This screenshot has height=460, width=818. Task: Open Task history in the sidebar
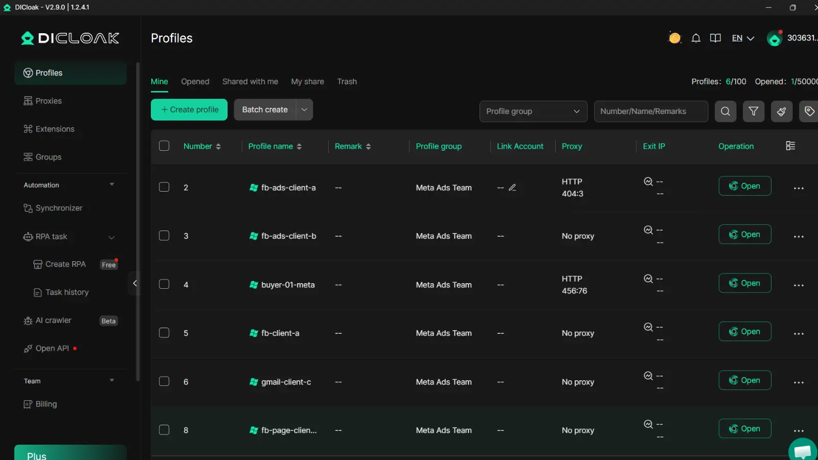click(x=71, y=292)
